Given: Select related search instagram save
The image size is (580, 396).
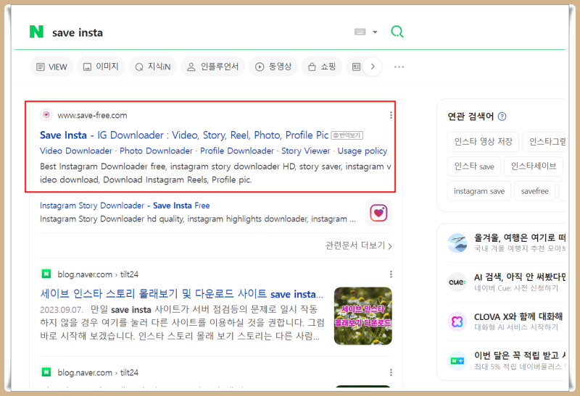Looking at the screenshot, I should [x=479, y=191].
